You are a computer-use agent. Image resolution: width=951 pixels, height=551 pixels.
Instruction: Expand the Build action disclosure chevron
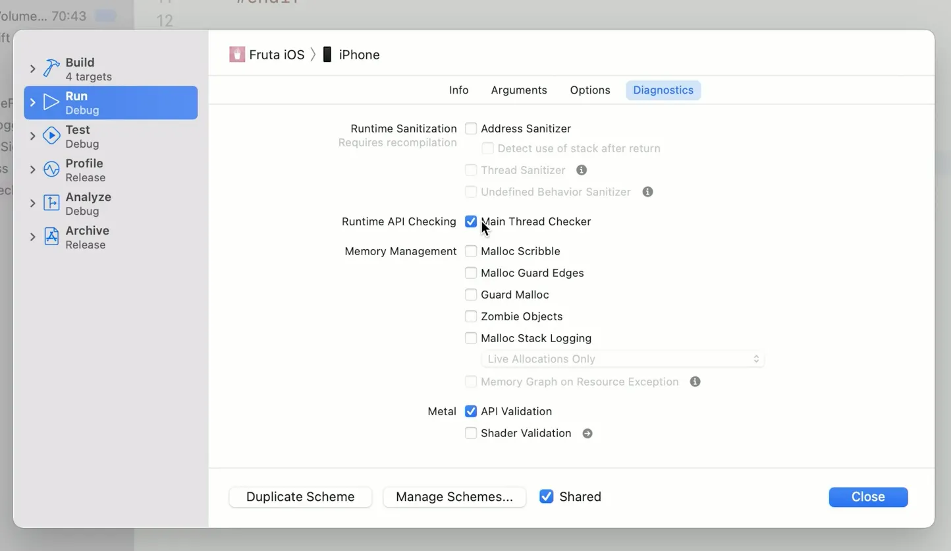tap(32, 69)
